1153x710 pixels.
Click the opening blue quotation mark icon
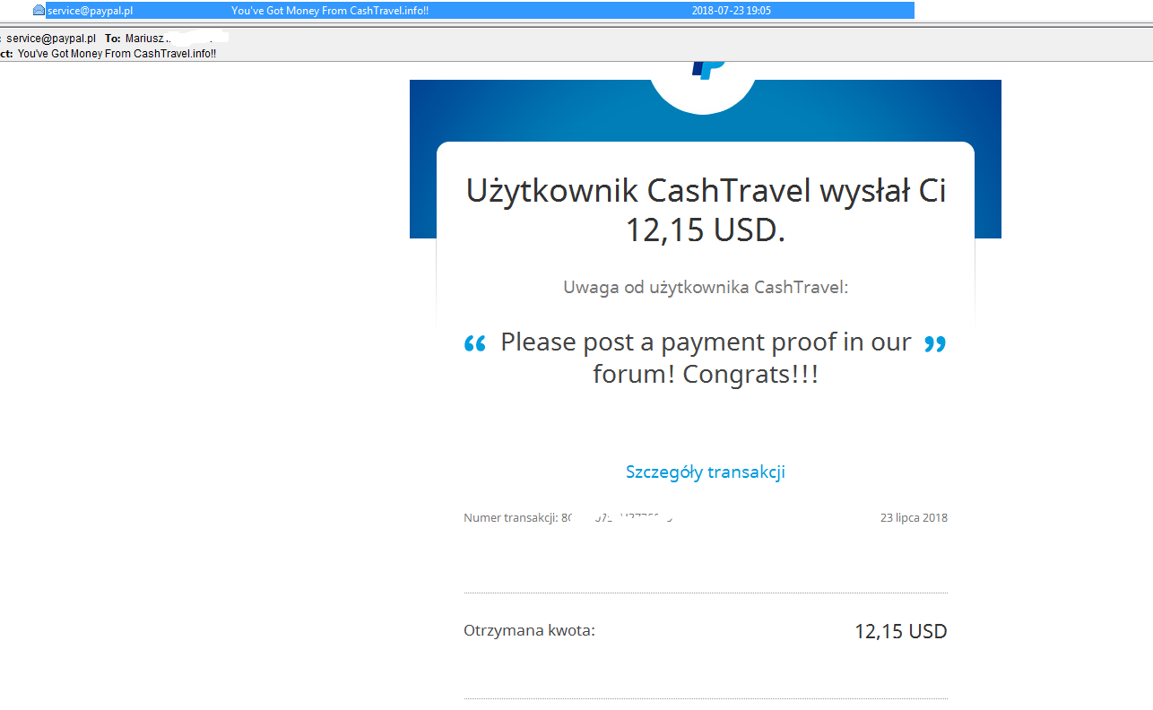click(x=475, y=343)
